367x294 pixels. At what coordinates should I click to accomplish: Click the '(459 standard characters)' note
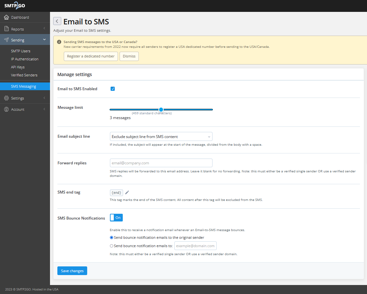pos(152,113)
